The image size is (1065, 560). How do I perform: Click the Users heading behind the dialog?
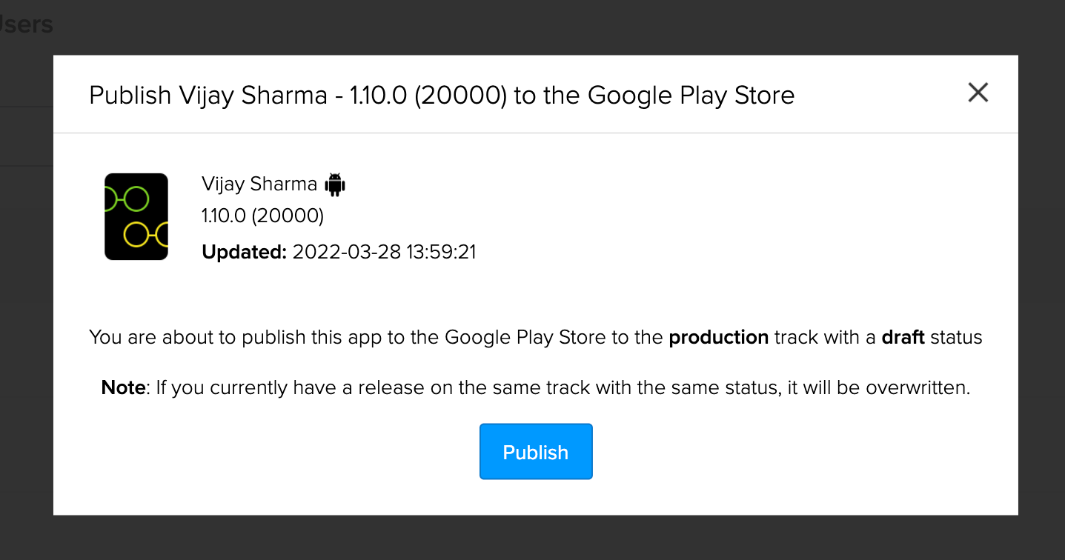pos(26,24)
